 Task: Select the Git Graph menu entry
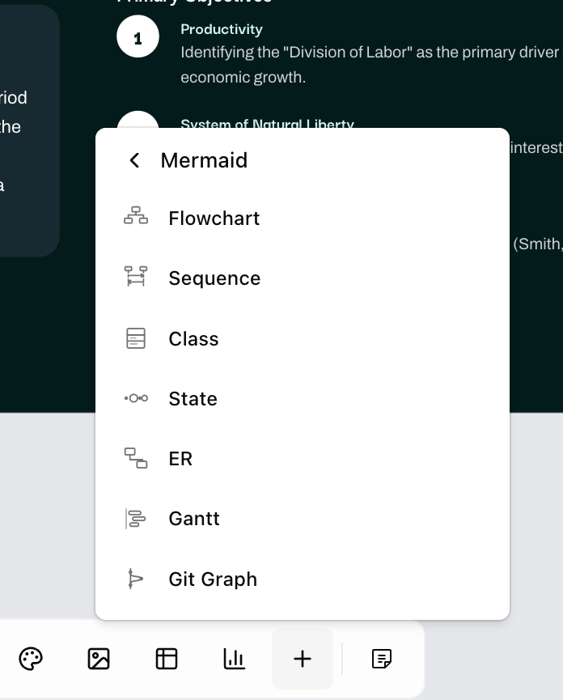click(x=303, y=579)
